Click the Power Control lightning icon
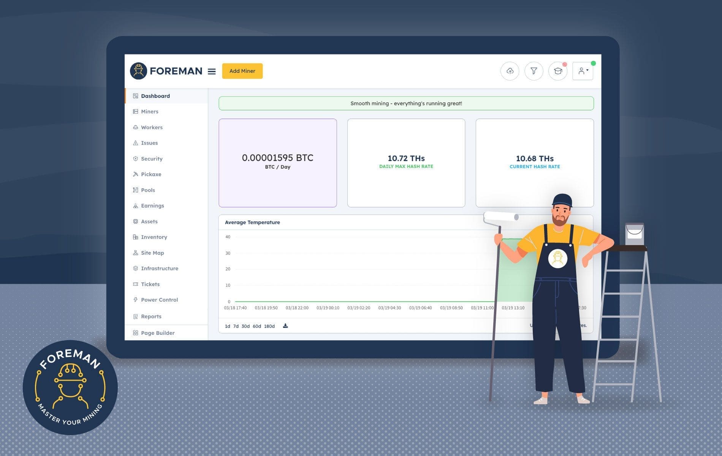Viewport: 722px width, 456px height. [x=135, y=299]
